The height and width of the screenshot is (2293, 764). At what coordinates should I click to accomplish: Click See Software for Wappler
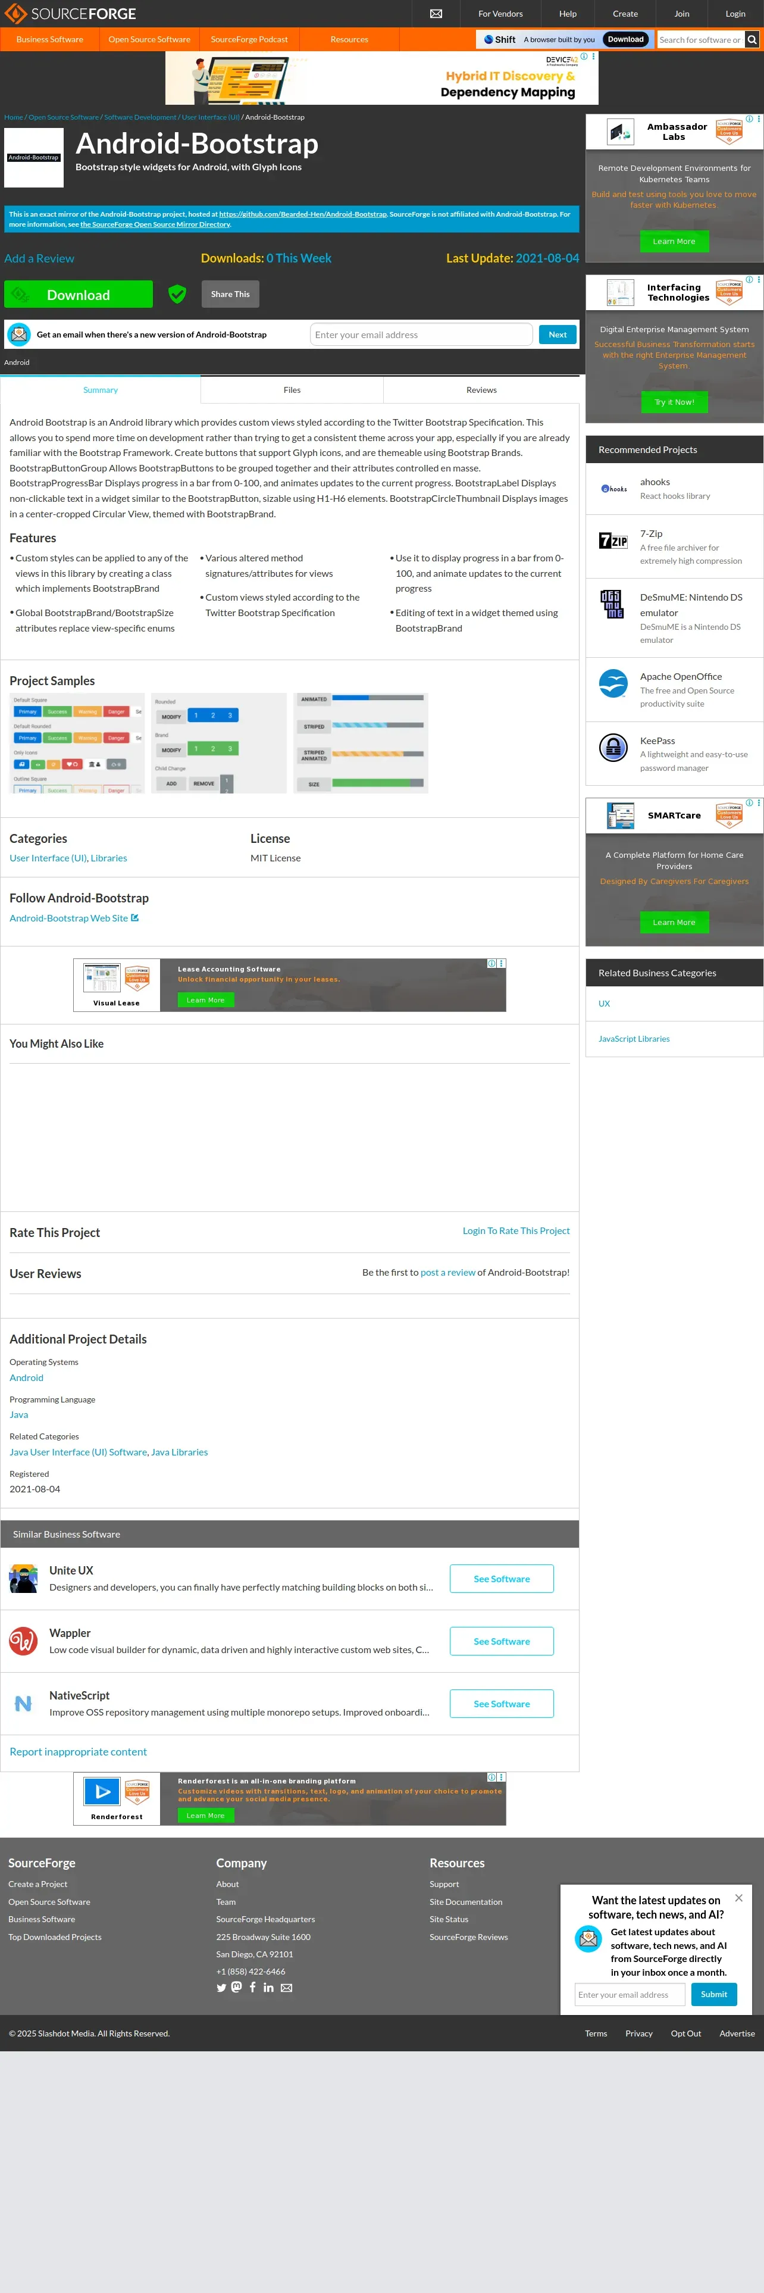[502, 1641]
